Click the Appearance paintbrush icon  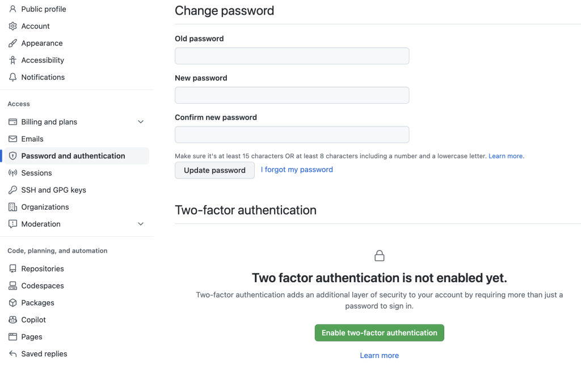[x=12, y=43]
